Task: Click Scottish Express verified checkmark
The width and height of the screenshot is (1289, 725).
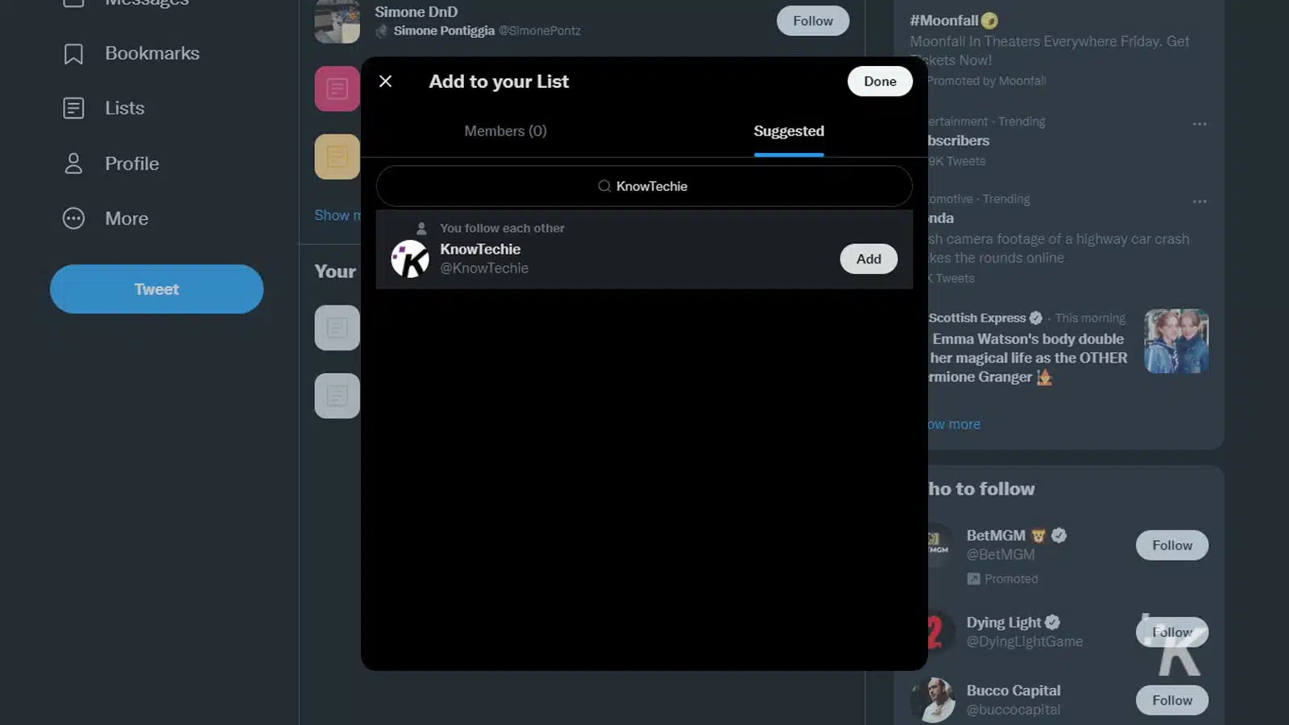Action: [1036, 317]
